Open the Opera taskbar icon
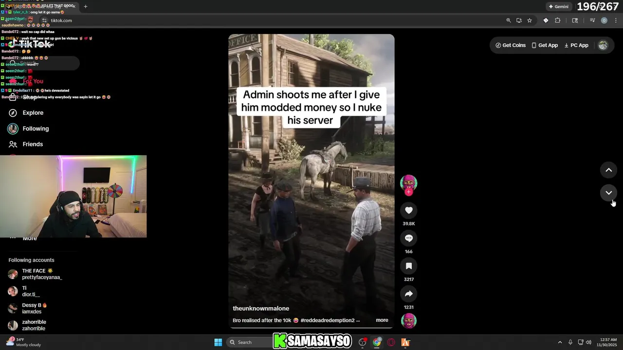623x350 pixels. point(391,342)
